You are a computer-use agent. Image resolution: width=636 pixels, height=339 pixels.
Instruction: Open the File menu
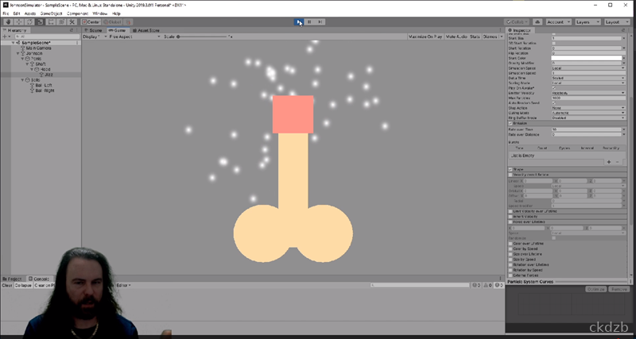click(x=6, y=13)
